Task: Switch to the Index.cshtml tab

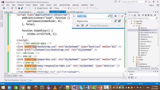Action: [x=8, y=12]
